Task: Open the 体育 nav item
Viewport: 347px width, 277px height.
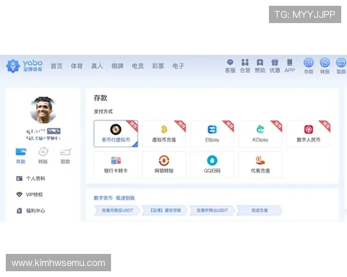Action: 76,66
